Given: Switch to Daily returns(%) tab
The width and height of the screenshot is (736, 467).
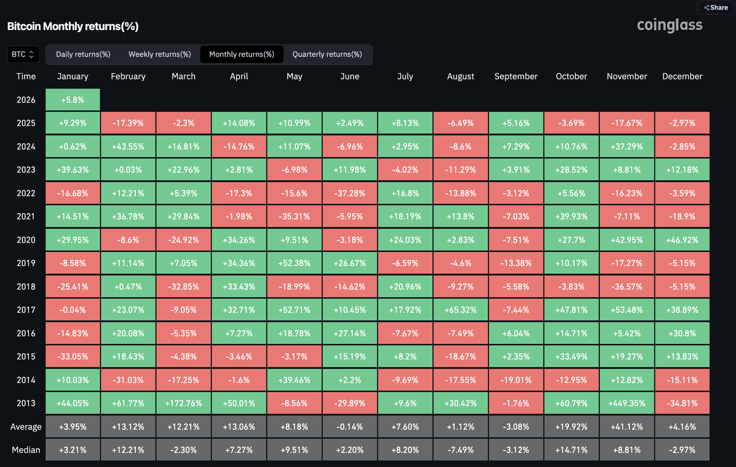Looking at the screenshot, I should (83, 54).
